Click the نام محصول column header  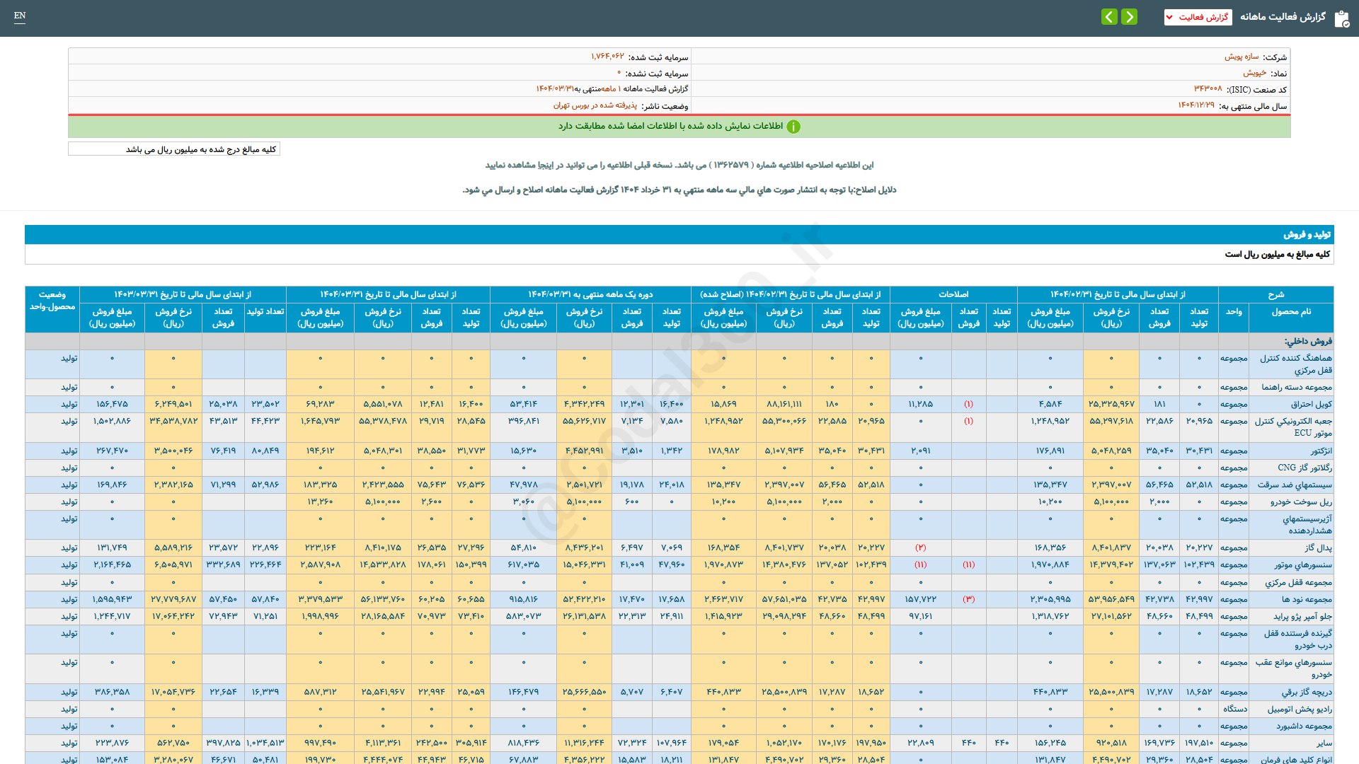(x=1291, y=318)
